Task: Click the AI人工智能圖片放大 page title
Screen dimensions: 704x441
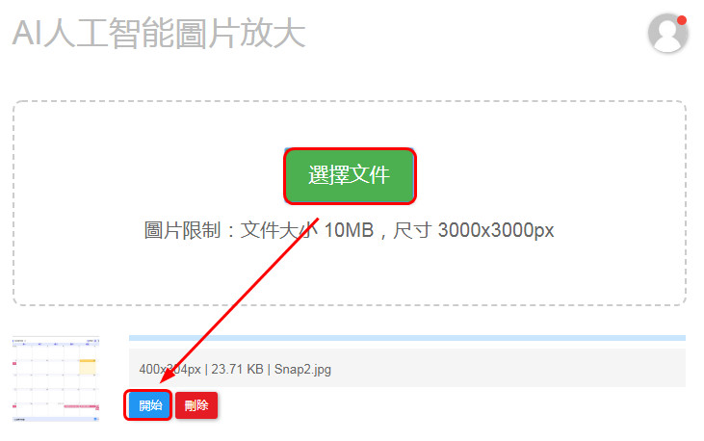Action: coord(159,33)
